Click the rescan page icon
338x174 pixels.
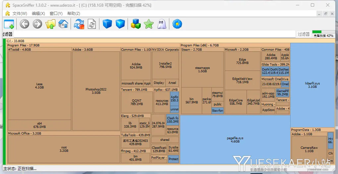(92, 24)
